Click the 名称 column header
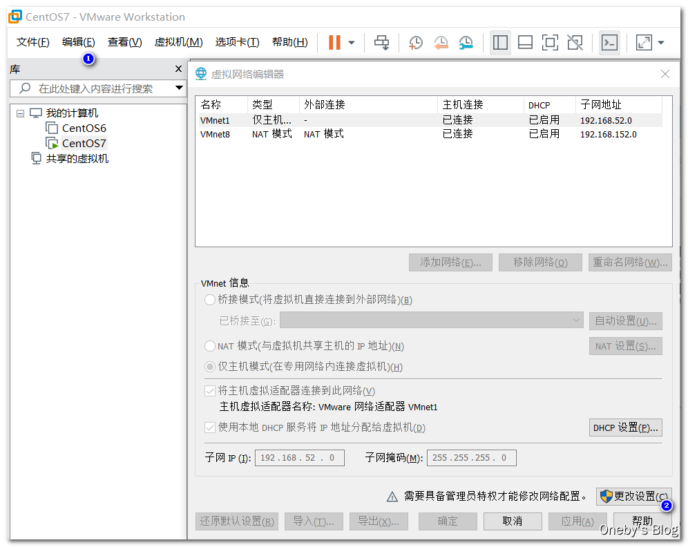The height and width of the screenshot is (547, 688). tap(222, 105)
